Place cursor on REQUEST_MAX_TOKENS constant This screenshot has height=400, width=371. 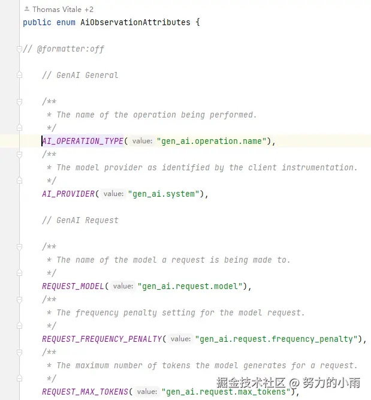(x=85, y=392)
